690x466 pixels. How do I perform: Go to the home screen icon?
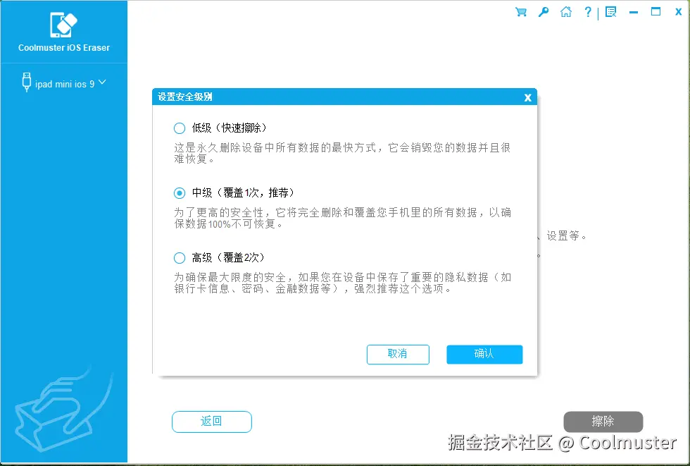[565, 12]
